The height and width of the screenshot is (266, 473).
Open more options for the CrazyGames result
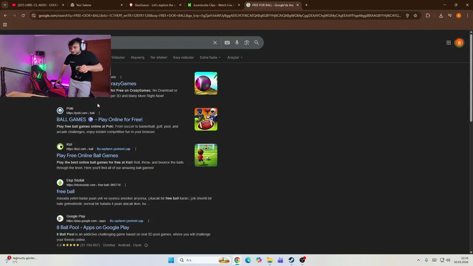click(x=121, y=77)
